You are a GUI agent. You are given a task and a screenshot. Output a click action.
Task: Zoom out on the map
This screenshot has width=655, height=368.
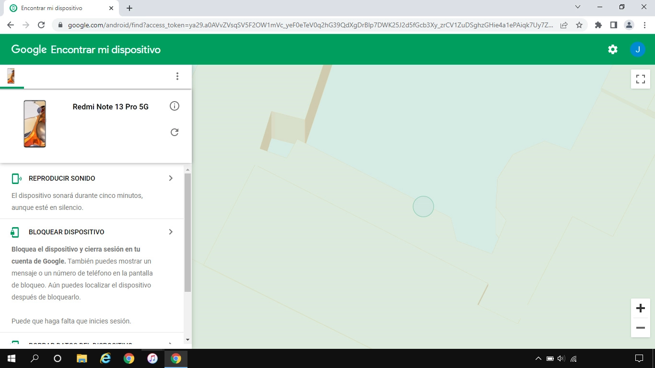640,328
